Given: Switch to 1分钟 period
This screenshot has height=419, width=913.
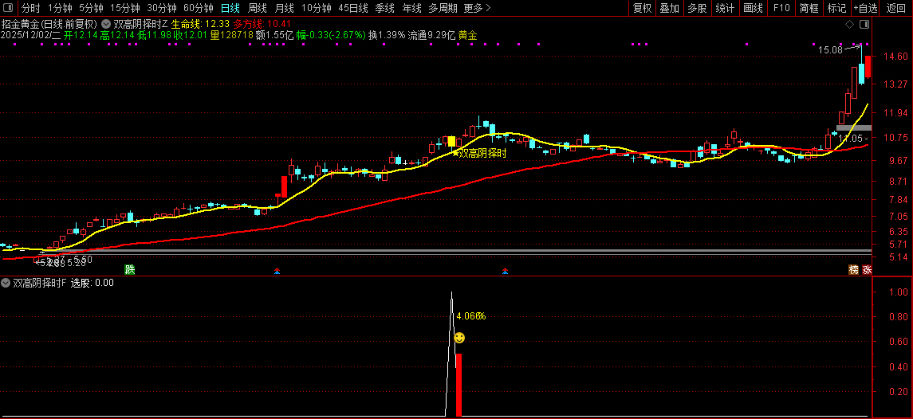Looking at the screenshot, I should 59,8.
